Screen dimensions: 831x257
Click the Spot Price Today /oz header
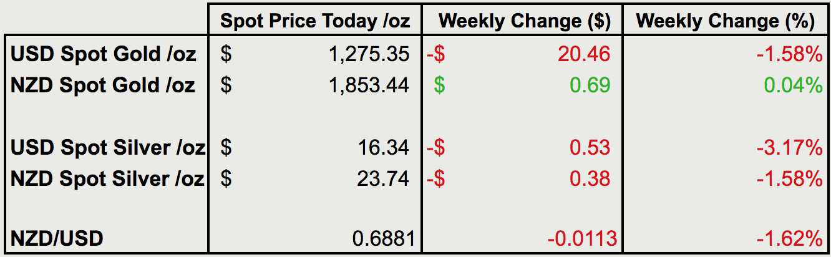point(316,21)
